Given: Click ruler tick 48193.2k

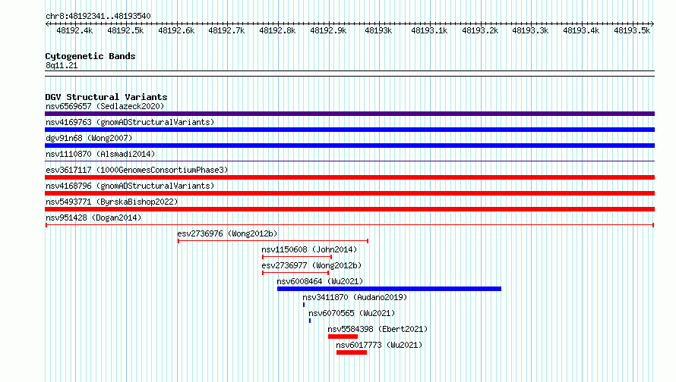Looking at the screenshot, I should tap(480, 30).
